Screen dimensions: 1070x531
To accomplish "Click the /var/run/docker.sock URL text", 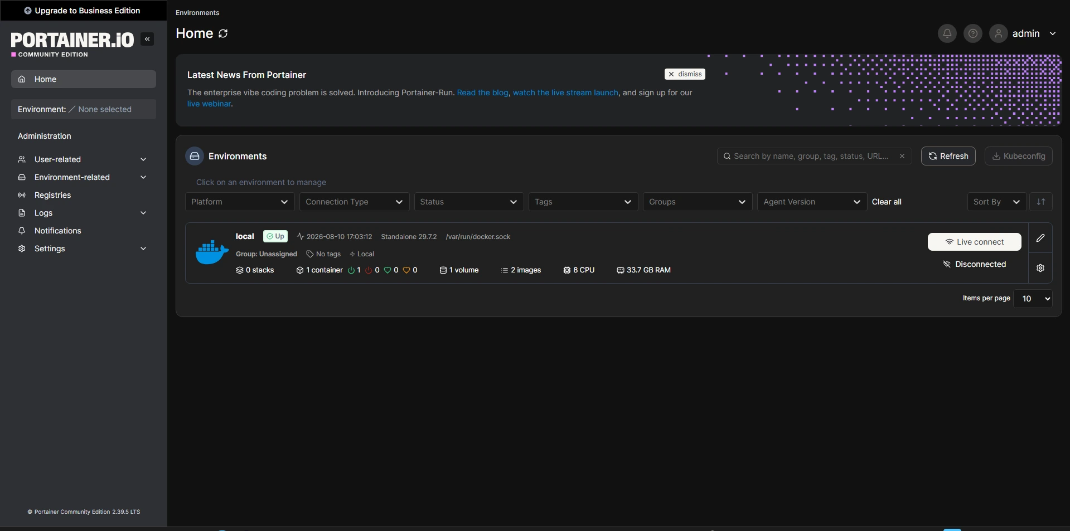I will pos(478,237).
